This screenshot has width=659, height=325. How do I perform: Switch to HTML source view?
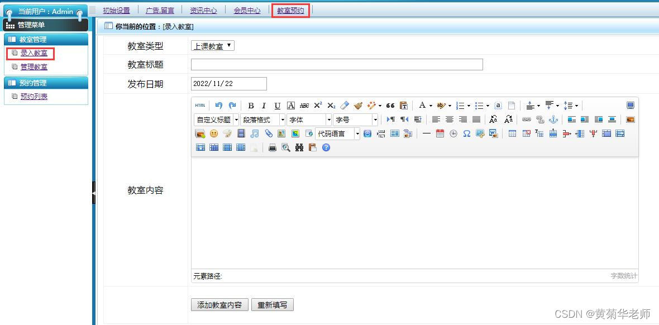(200, 106)
